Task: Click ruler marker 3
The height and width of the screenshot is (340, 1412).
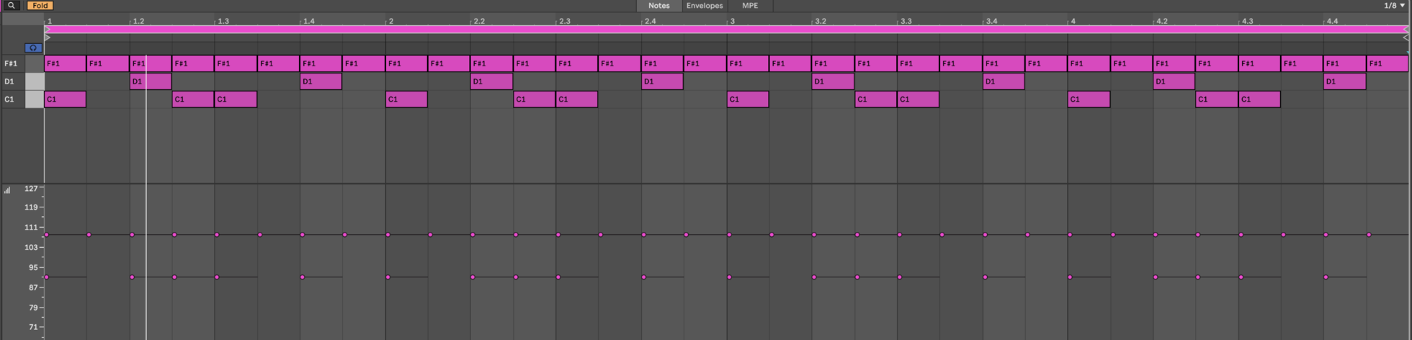Action: point(732,21)
